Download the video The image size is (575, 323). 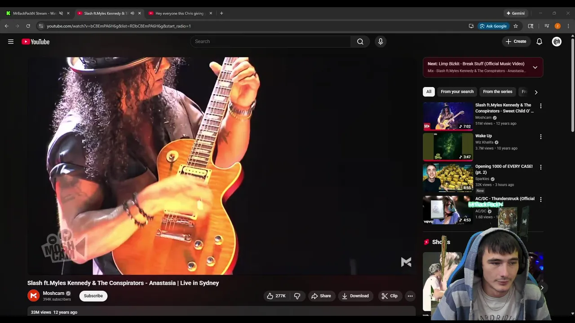pyautogui.click(x=355, y=296)
